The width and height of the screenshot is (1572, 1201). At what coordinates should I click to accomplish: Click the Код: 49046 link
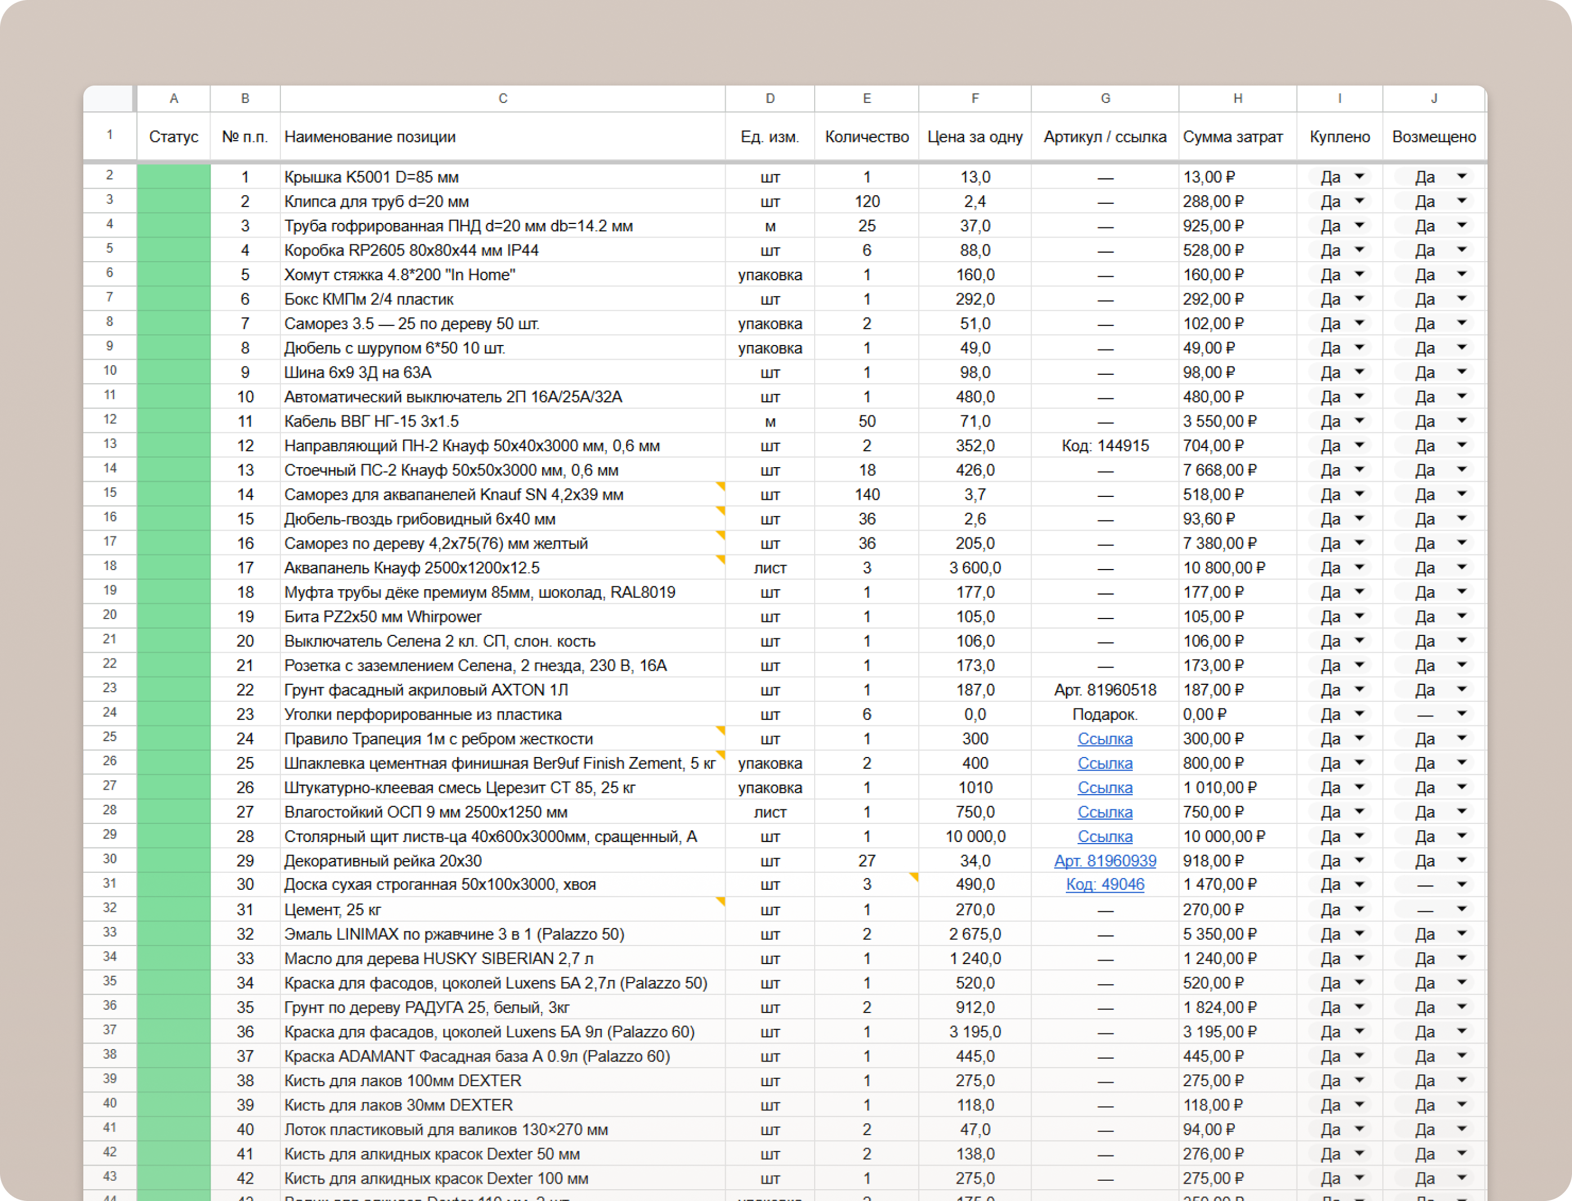tap(1104, 884)
